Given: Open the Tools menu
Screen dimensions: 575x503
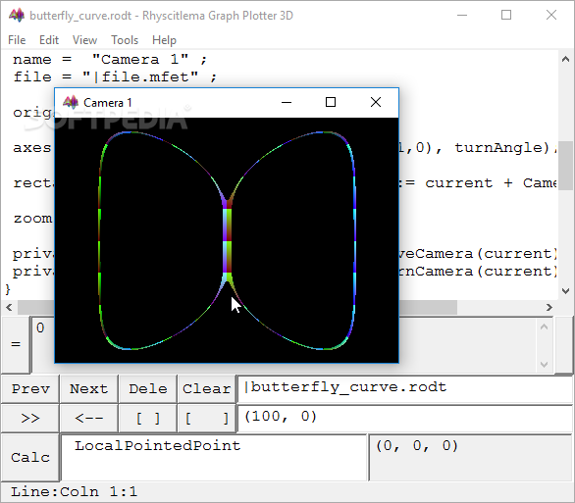Looking at the screenshot, I should pos(125,40).
